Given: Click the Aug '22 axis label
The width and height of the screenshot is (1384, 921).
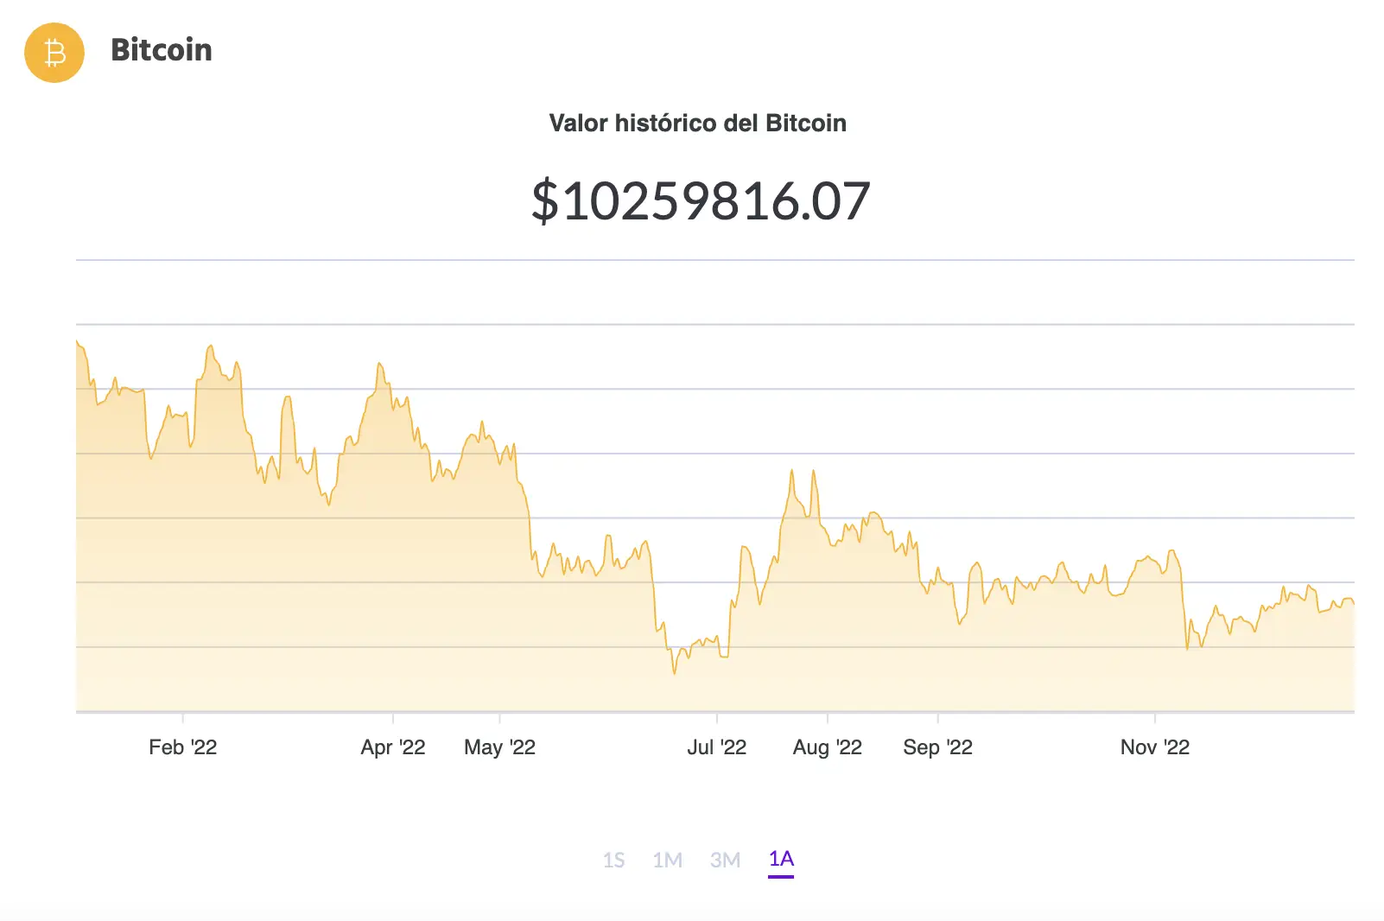Looking at the screenshot, I should pos(828,746).
